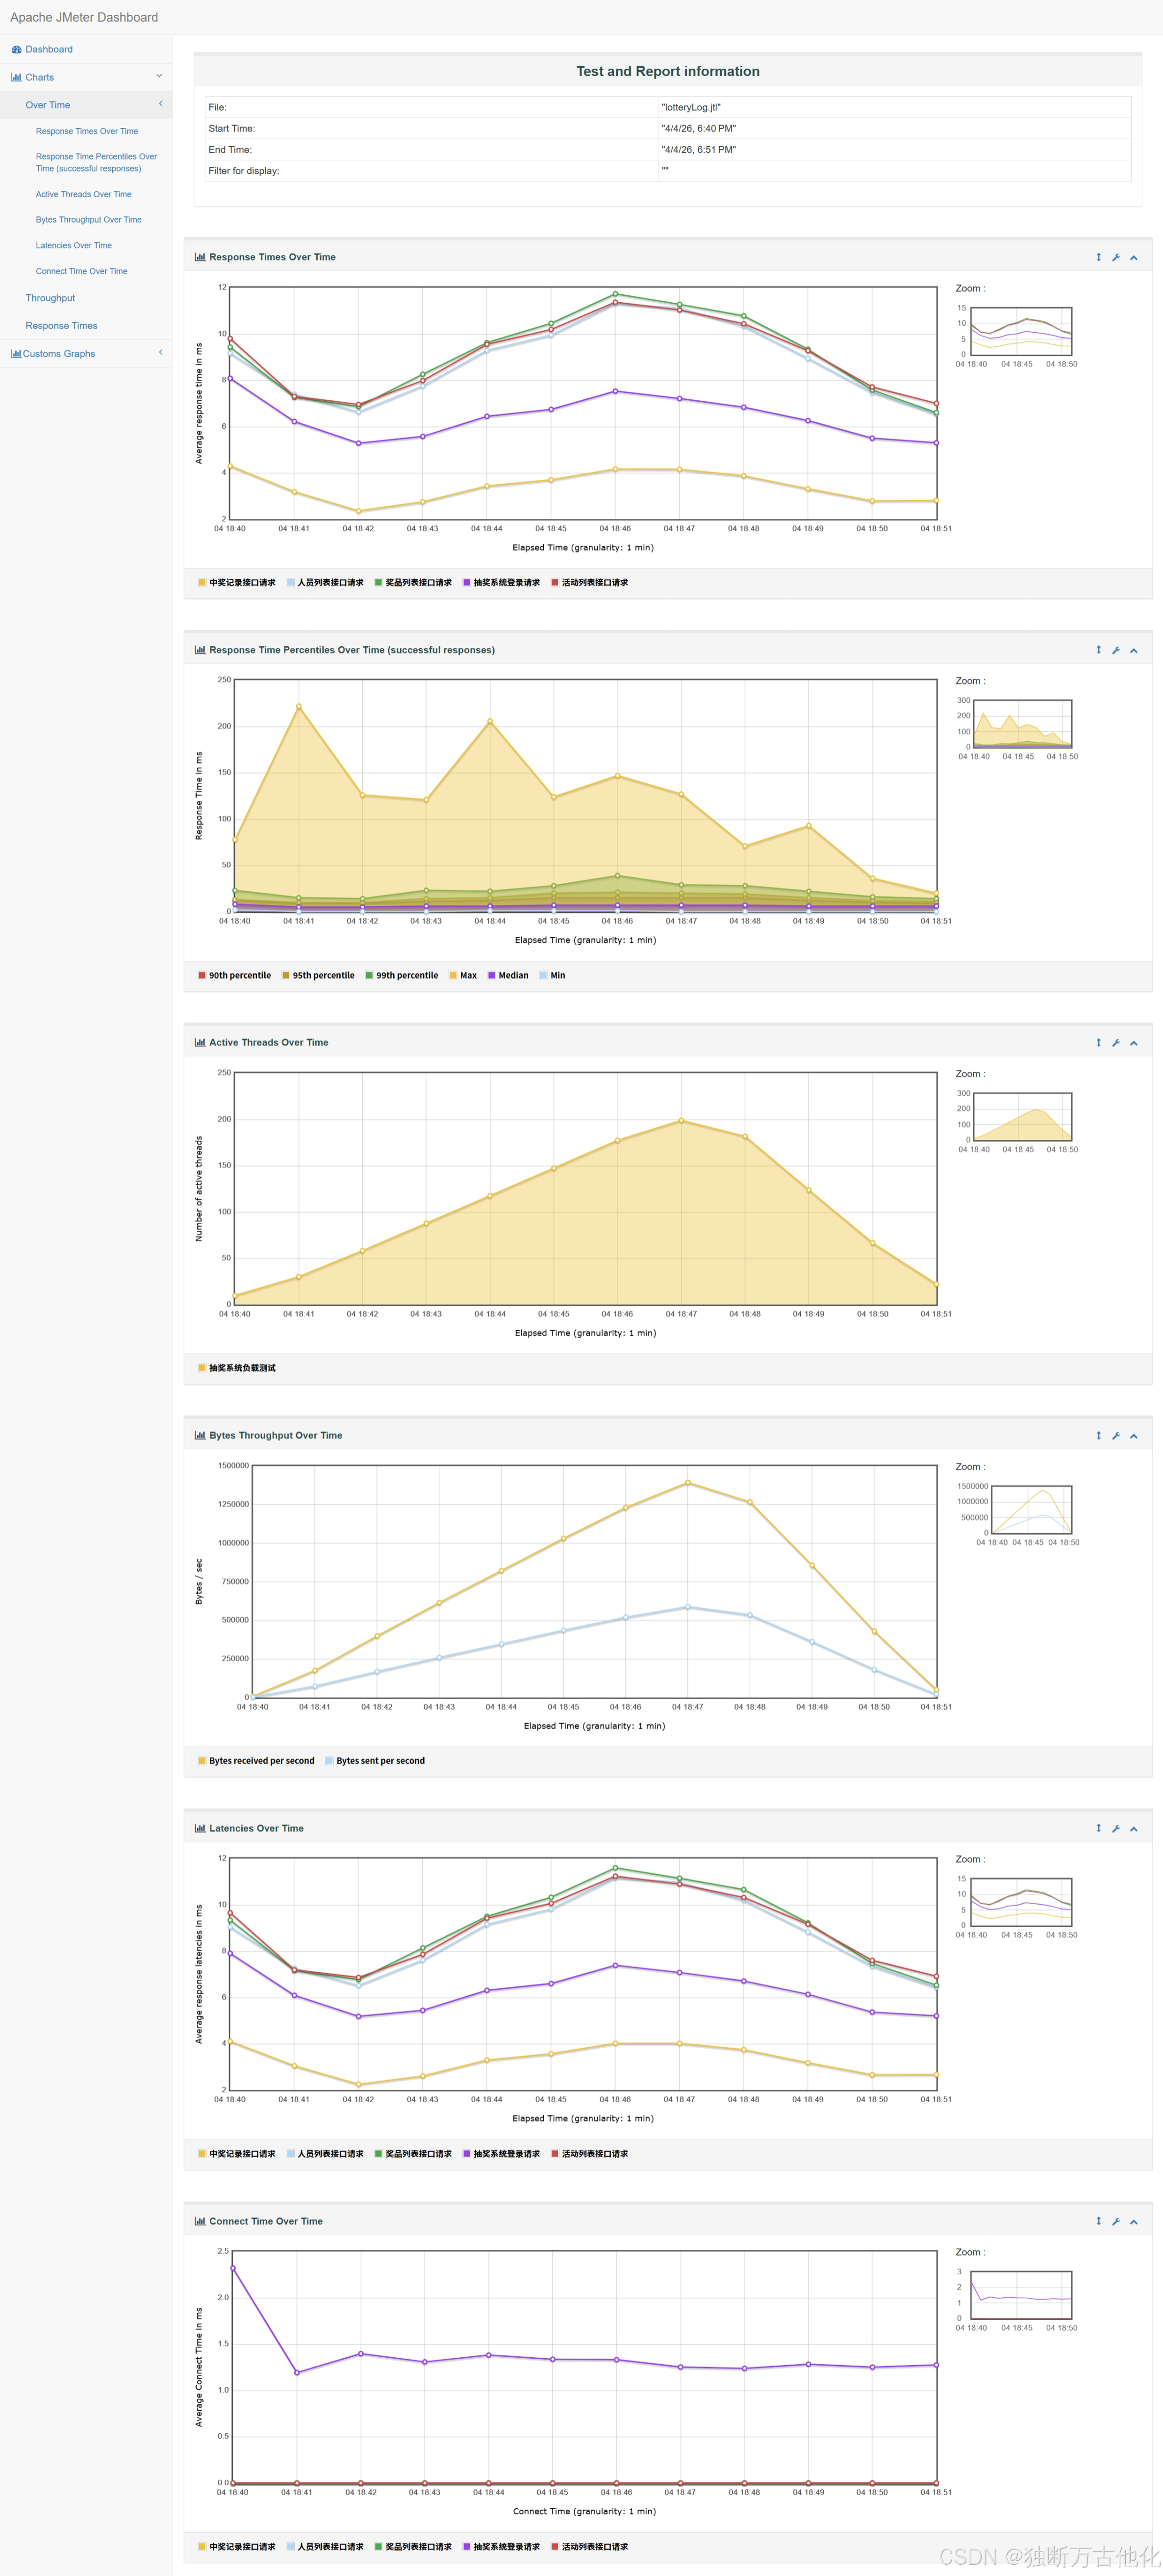
Task: Click wrench icon on Bytes Throughput Over Time
Action: (1116, 1435)
